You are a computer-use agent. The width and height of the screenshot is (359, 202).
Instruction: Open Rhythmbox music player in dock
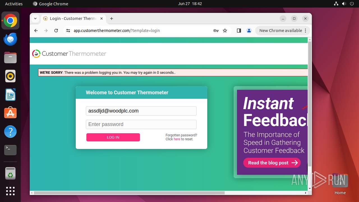(x=10, y=76)
